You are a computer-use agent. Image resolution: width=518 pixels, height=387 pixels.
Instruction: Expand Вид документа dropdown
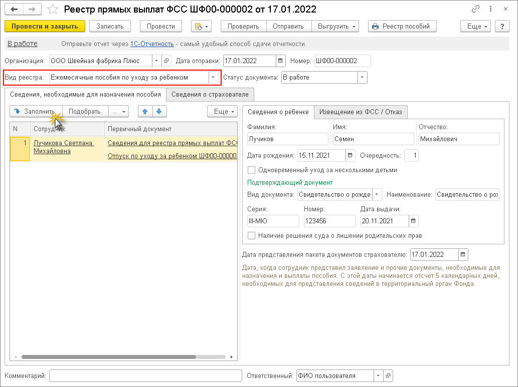[377, 195]
